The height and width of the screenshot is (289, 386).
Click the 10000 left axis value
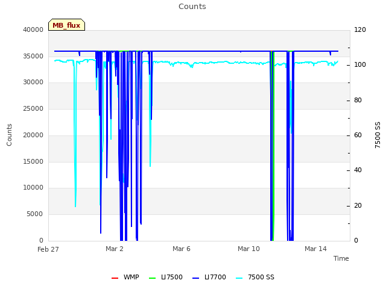pyautogui.click(x=33, y=188)
